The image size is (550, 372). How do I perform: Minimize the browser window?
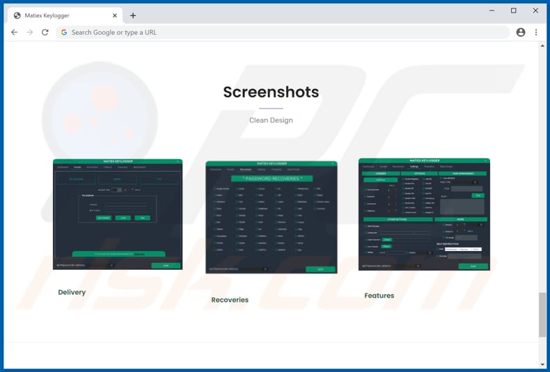[x=492, y=10]
